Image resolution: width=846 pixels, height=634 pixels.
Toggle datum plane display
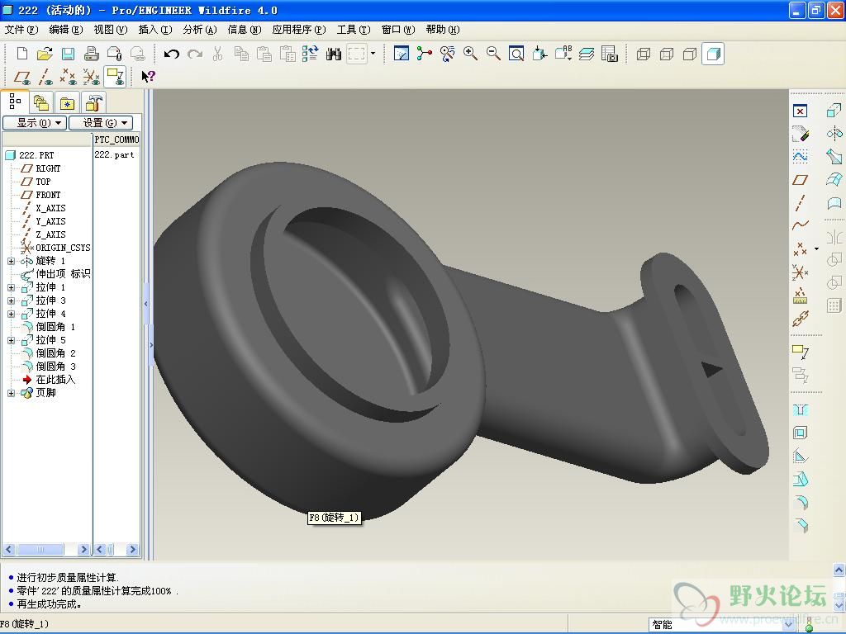coord(22,77)
